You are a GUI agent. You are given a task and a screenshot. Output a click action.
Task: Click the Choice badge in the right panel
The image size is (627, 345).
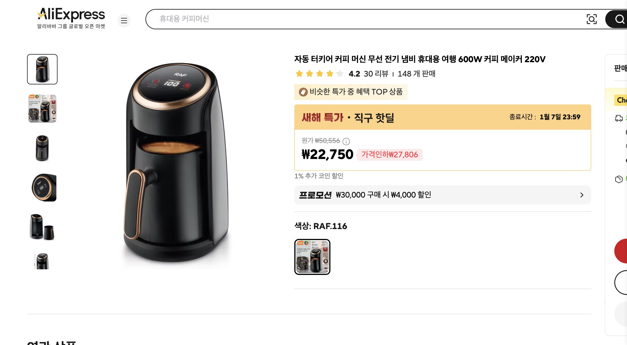point(621,100)
